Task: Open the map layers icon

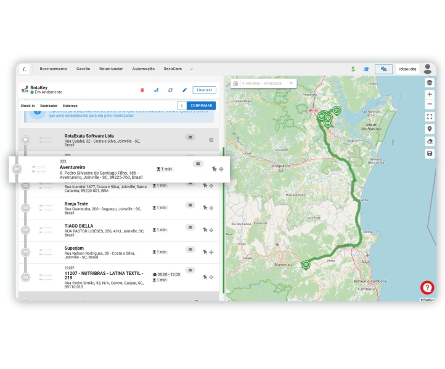Action: click(430, 82)
